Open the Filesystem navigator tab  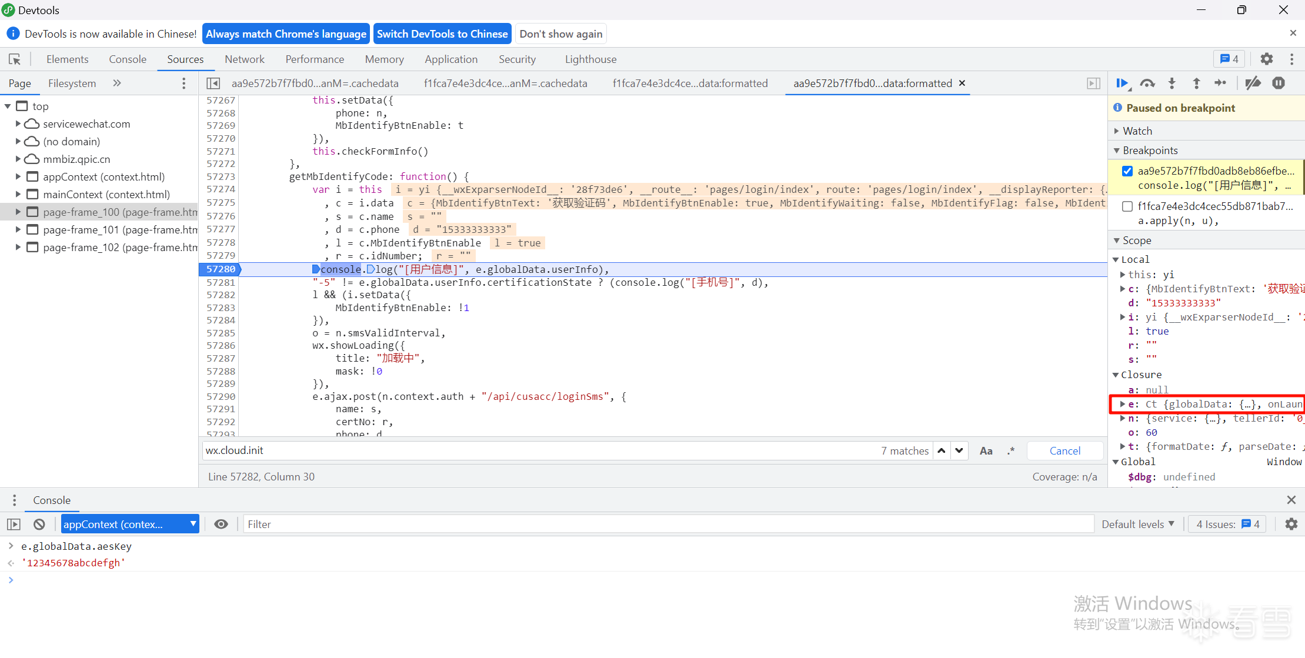[x=72, y=83]
